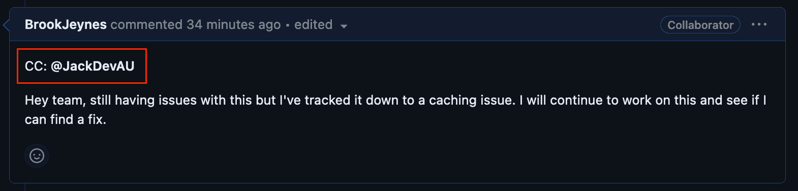Screen dimensions: 798x191
Task: Click the "CC:" text in the comment
Action: tap(36, 66)
